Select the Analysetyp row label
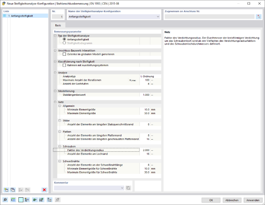Screen dimensions: 265x205 (69, 76)
